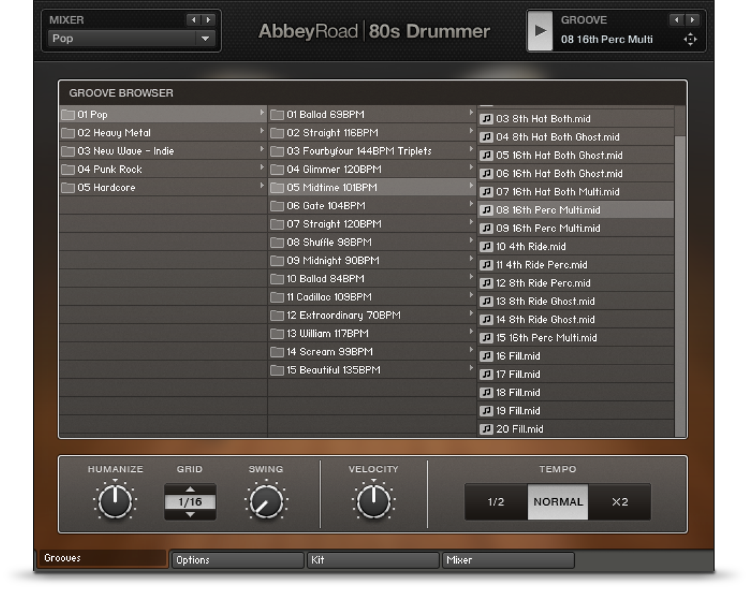The image size is (749, 594).
Task: Select 13 8th Ride Ghost.mid groove
Action: [576, 301]
